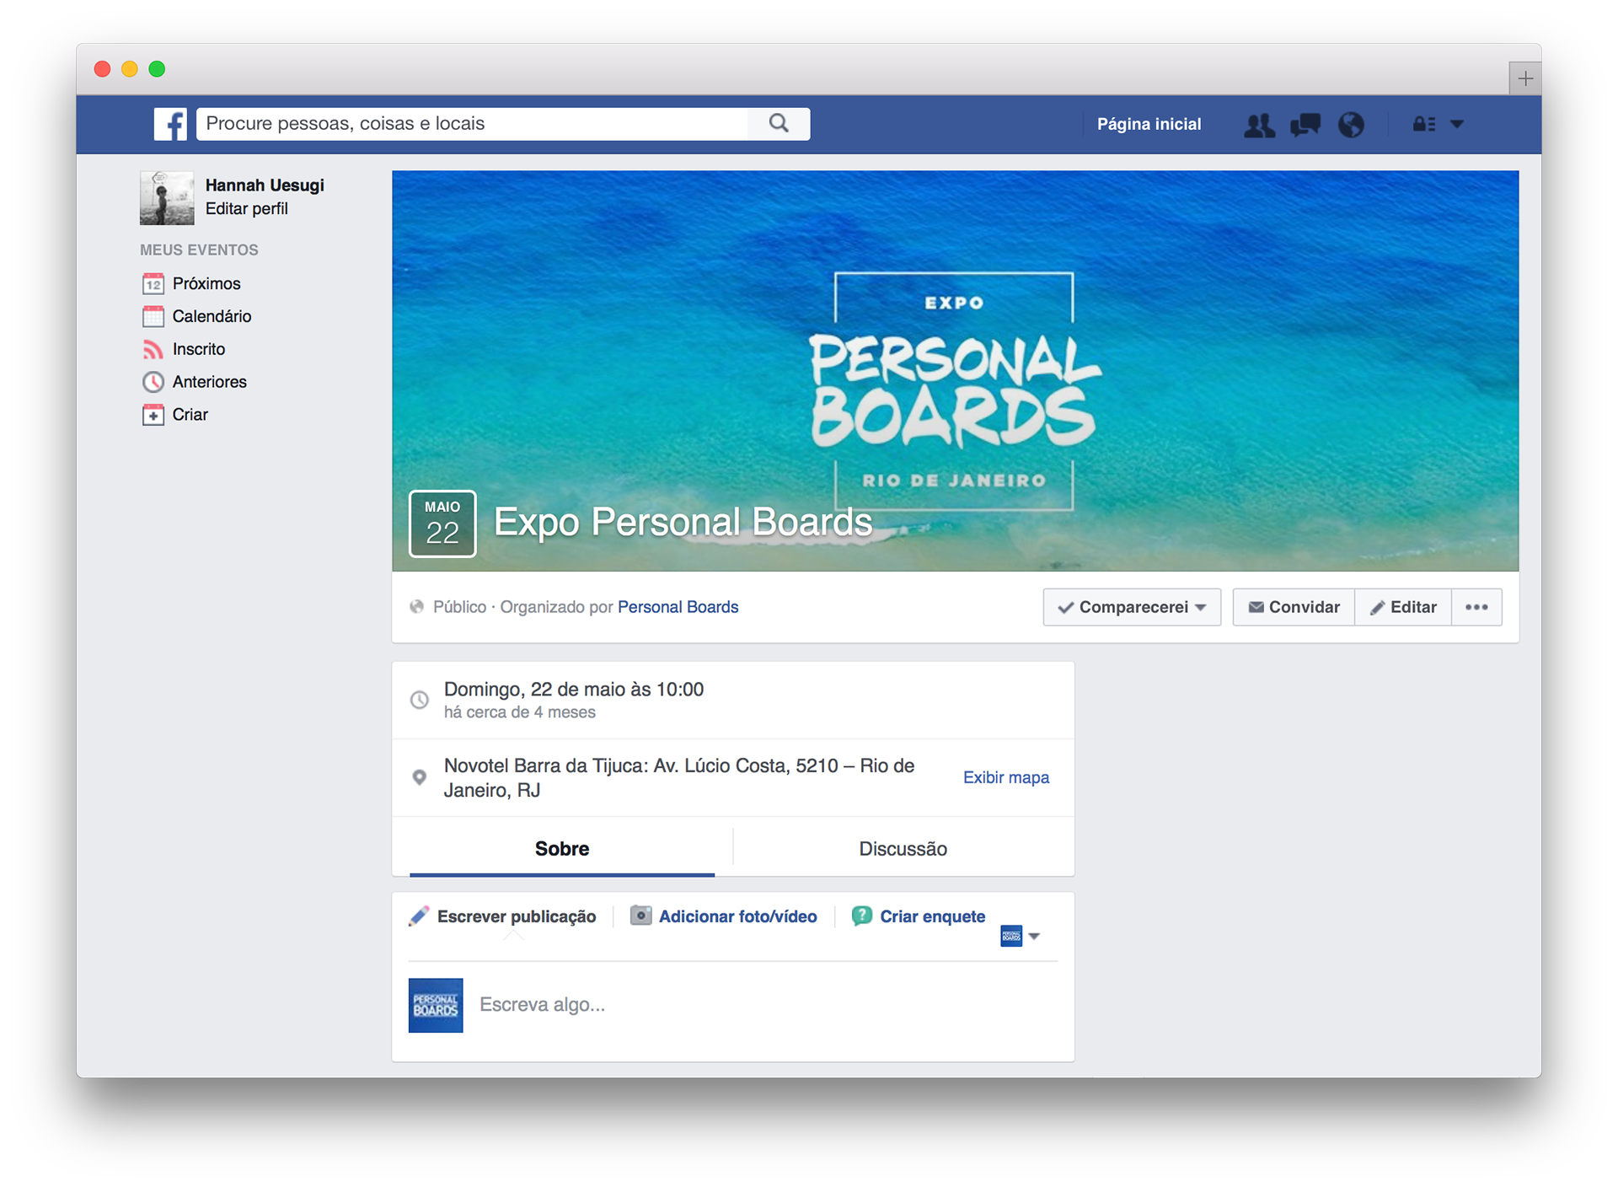The image size is (1618, 1187).
Task: Select Criar enquete
Action: [x=932, y=916]
